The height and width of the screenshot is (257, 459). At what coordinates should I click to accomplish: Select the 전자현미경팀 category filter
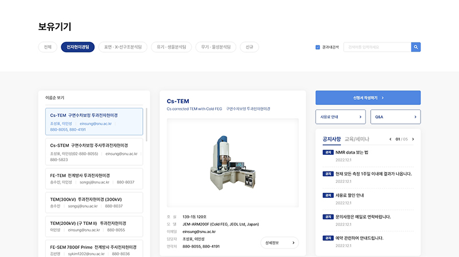(x=77, y=47)
